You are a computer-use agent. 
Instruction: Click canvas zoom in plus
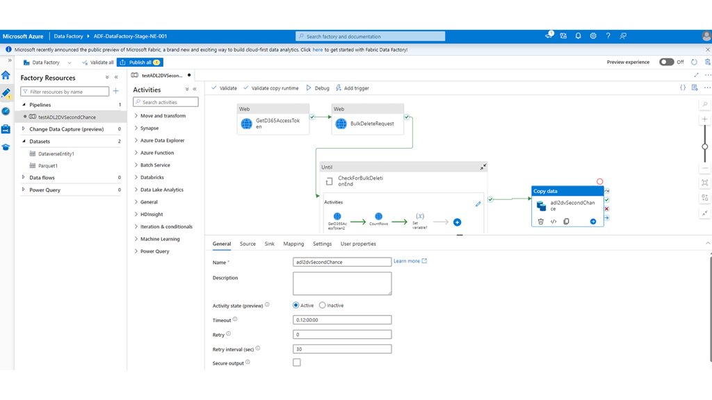point(705,119)
